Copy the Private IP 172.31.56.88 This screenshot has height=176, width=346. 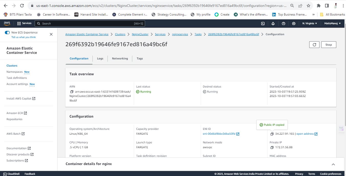pos(272,147)
